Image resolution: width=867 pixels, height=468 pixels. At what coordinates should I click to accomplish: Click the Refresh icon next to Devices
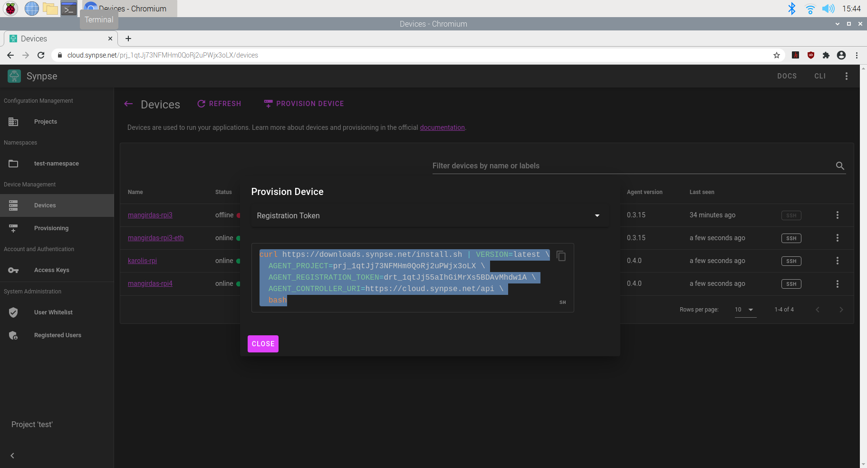coord(201,103)
